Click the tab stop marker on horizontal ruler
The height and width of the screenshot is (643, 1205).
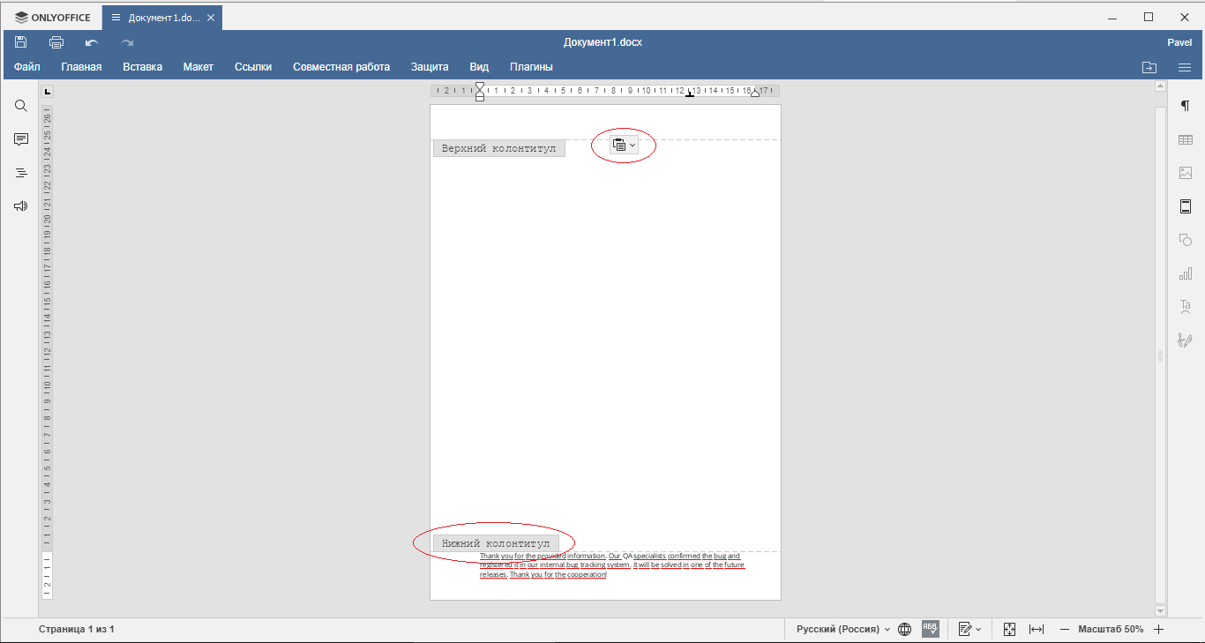click(690, 93)
